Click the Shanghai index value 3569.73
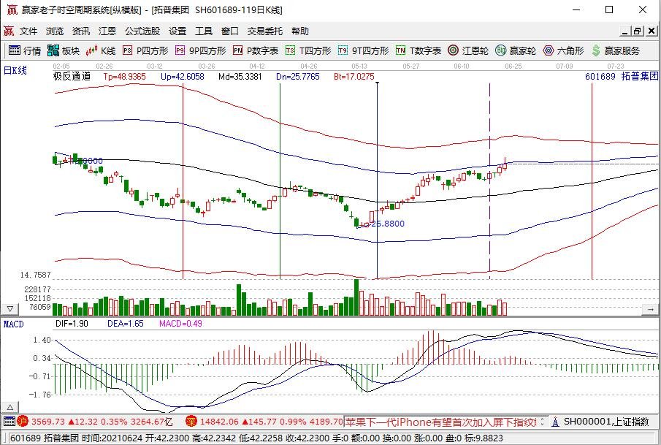 (x=48, y=422)
